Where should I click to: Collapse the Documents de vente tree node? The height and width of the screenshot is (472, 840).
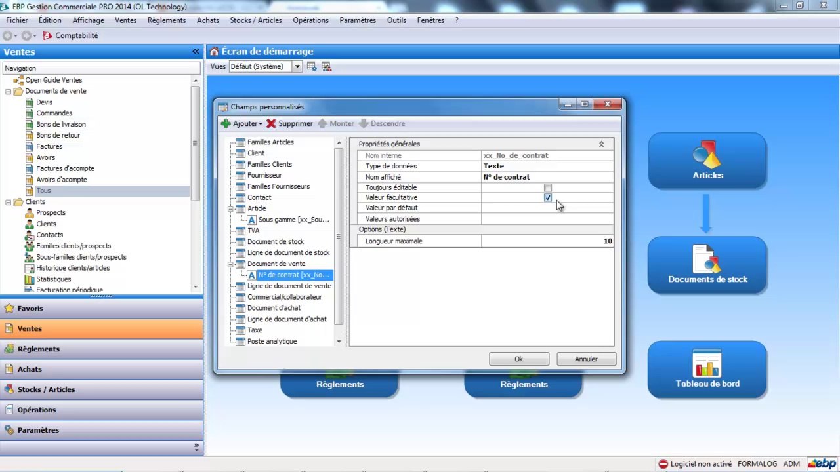pos(9,92)
